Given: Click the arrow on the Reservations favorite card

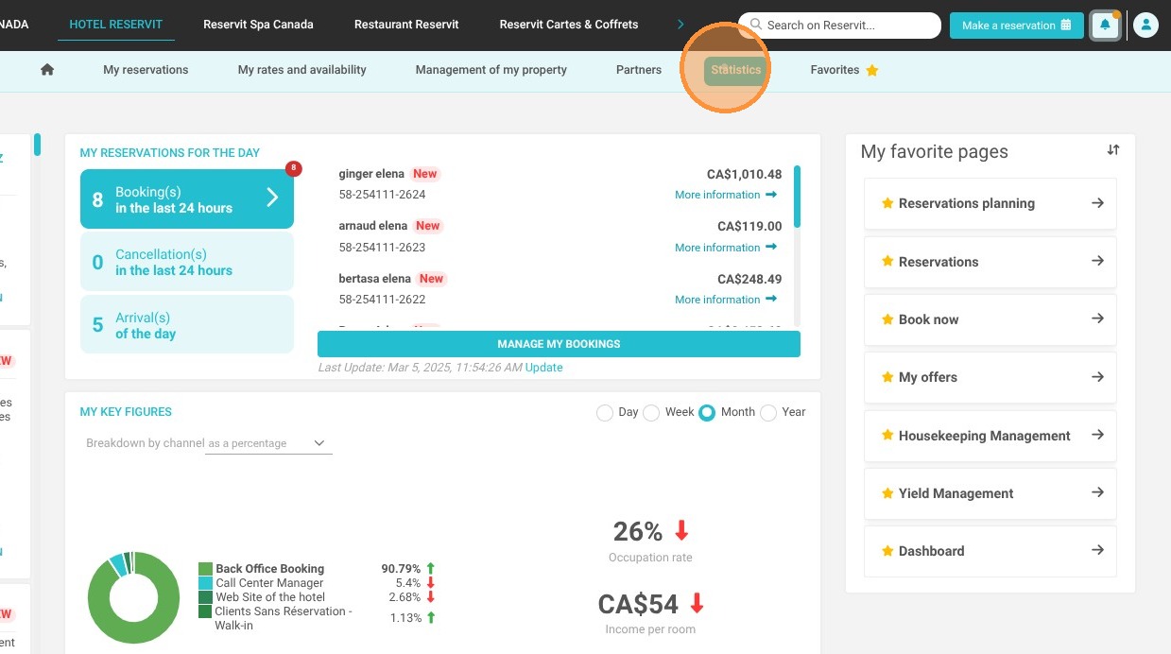Looking at the screenshot, I should tap(1097, 261).
